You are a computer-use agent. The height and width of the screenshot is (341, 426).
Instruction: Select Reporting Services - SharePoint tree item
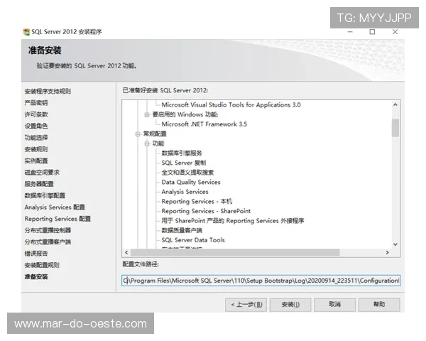pos(206,211)
